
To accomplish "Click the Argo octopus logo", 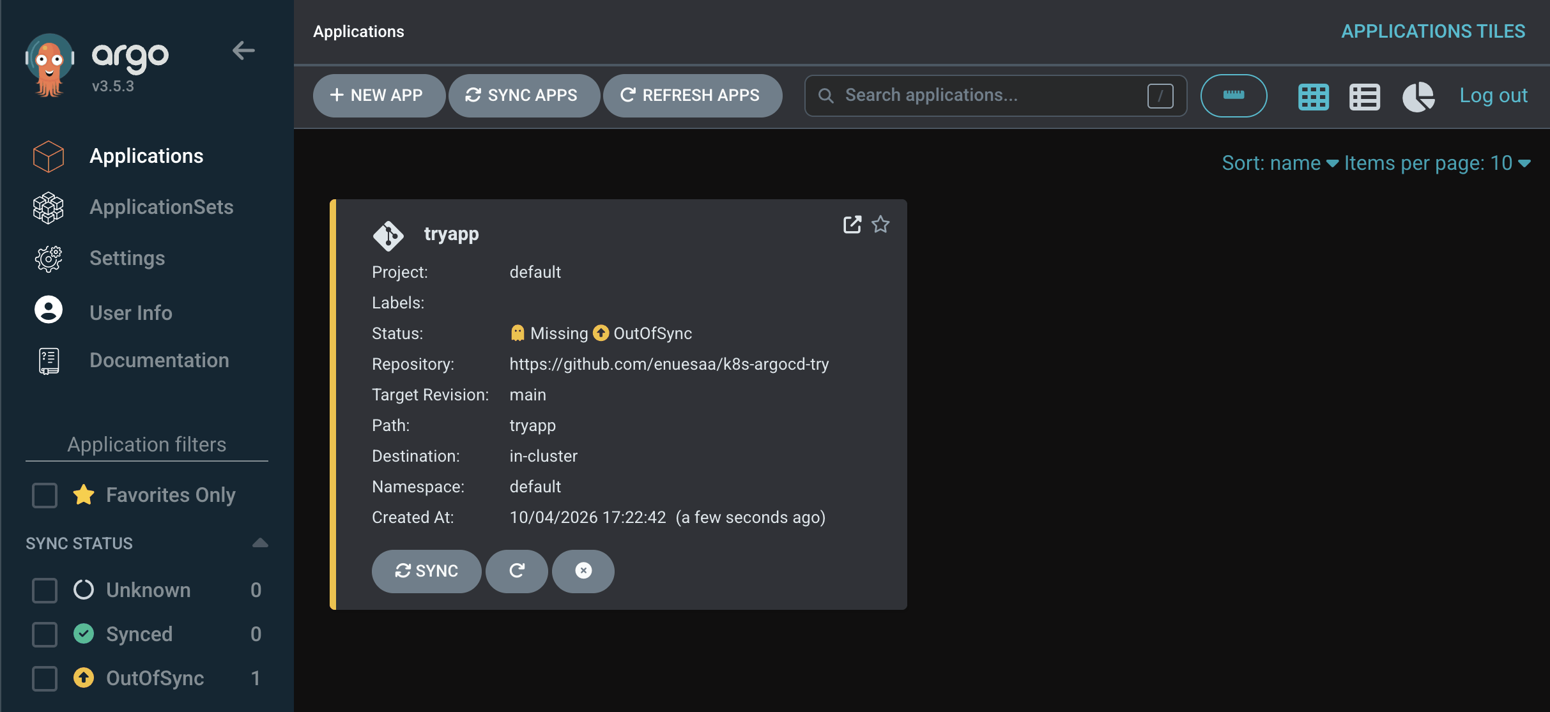I will coord(49,65).
